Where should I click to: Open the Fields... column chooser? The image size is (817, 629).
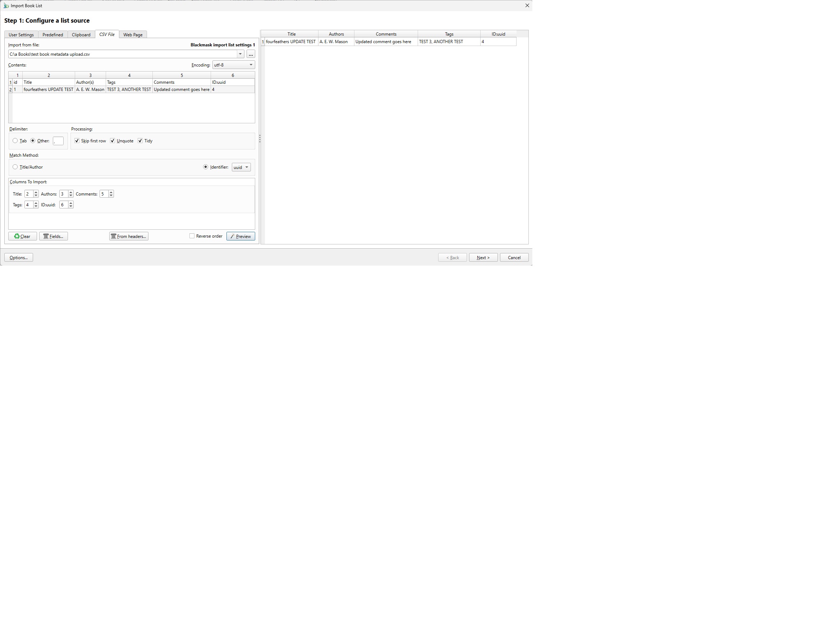click(x=54, y=236)
